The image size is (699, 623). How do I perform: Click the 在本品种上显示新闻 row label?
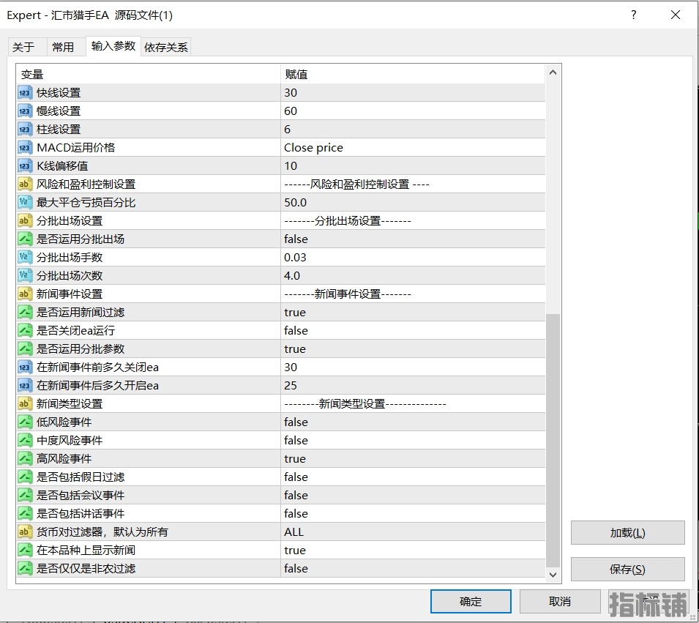click(86, 550)
